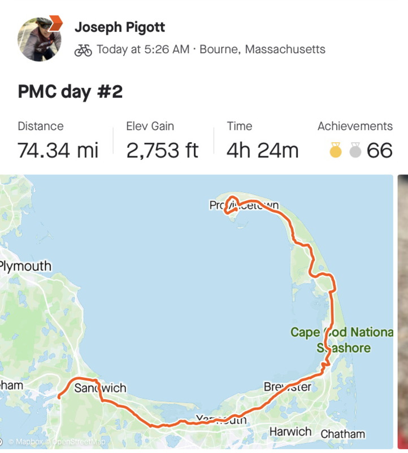Open Joseph Pigott's profile photo
Viewport: 408px width, 453px height.
pos(40,39)
